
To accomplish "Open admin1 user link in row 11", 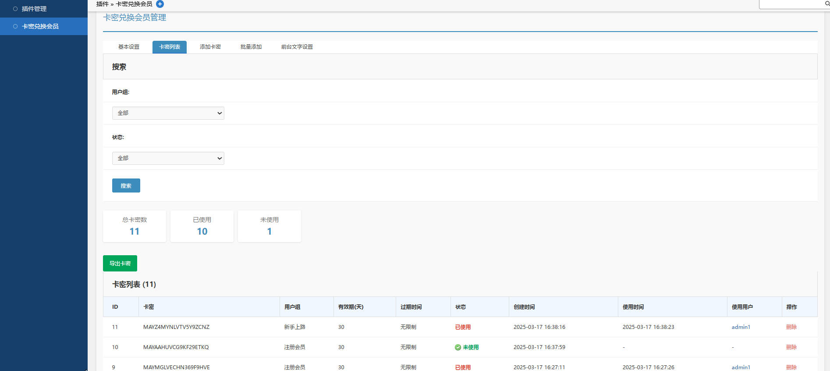I will [x=741, y=327].
